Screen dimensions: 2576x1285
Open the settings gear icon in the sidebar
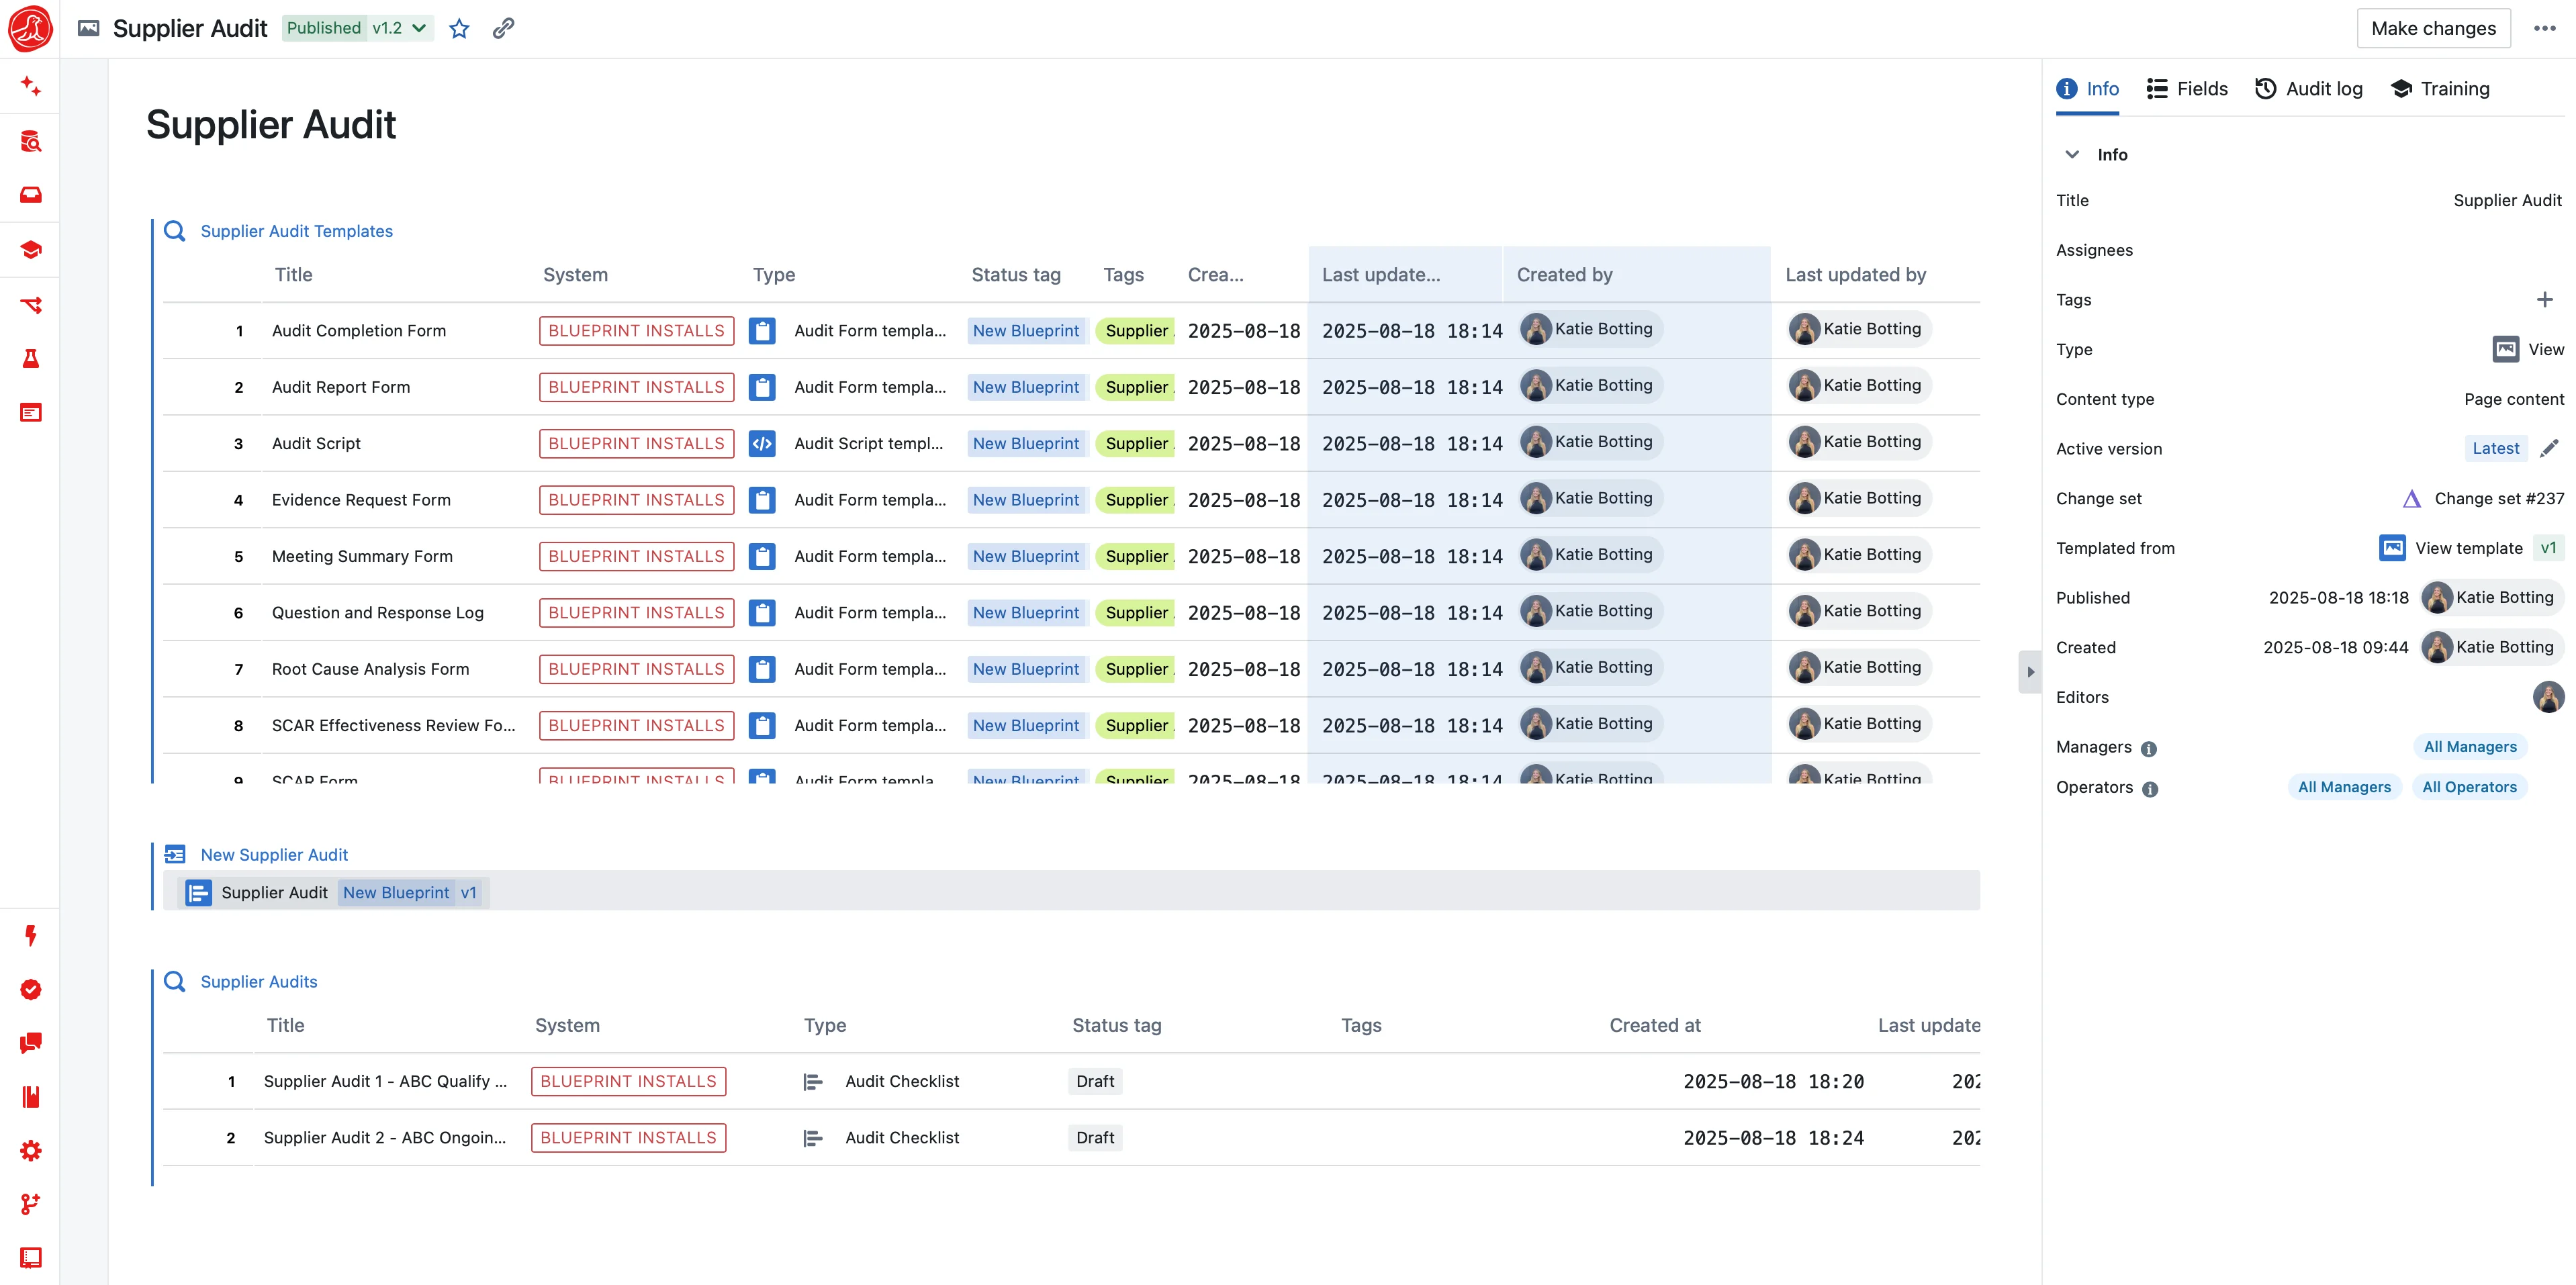[x=31, y=1151]
